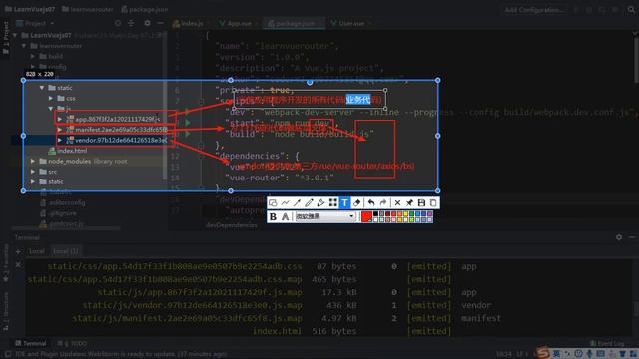Copy the screenshot to clipboard
The height and width of the screenshot is (359, 639).
click(433, 203)
